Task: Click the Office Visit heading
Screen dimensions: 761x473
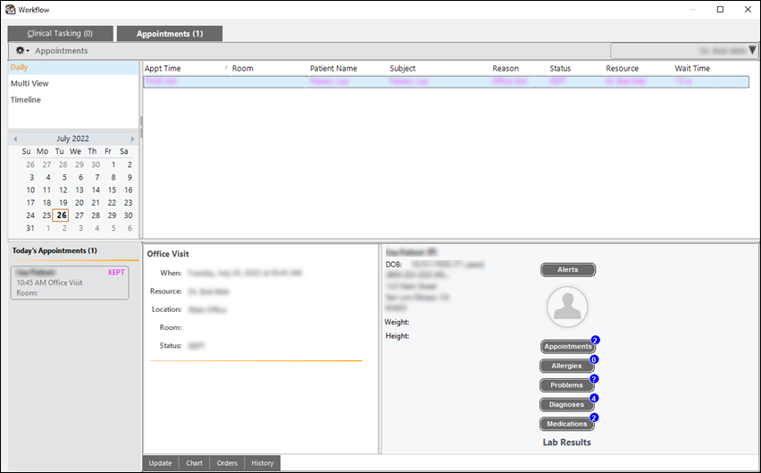Action: [168, 254]
